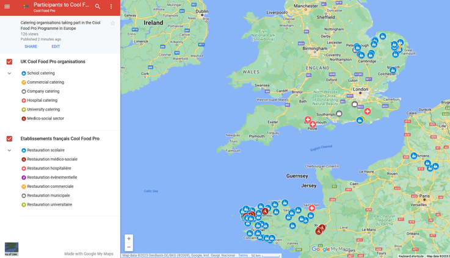The width and height of the screenshot is (450, 258).
Task: Click the Paris city label on map
Action: tap(424, 196)
